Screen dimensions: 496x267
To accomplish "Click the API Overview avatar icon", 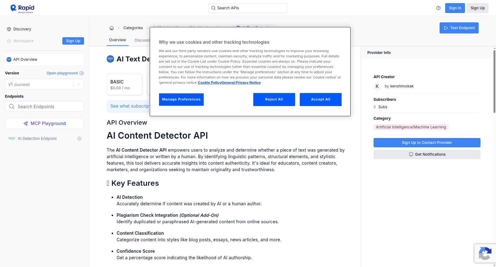I will tap(9, 60).
